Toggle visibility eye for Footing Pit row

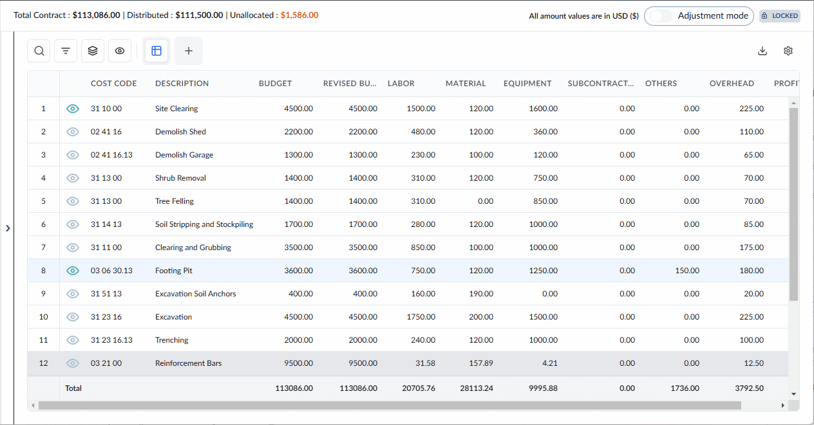coord(73,271)
